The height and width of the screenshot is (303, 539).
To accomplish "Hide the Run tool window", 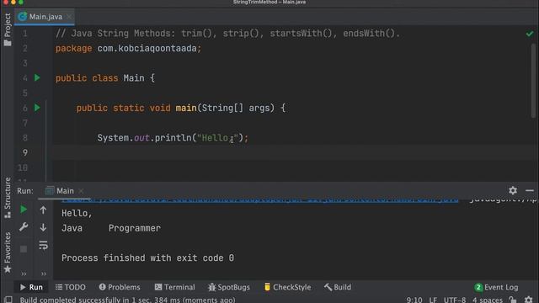I will pyautogui.click(x=530, y=190).
